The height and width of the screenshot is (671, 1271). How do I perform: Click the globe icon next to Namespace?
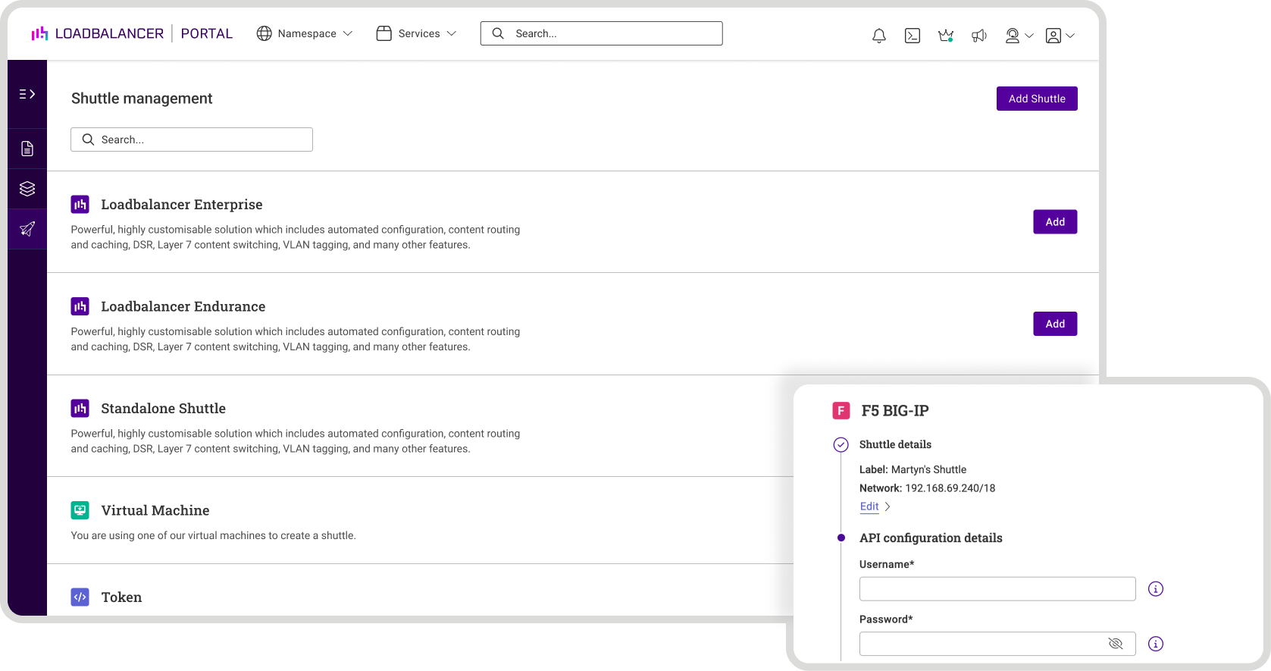point(264,33)
